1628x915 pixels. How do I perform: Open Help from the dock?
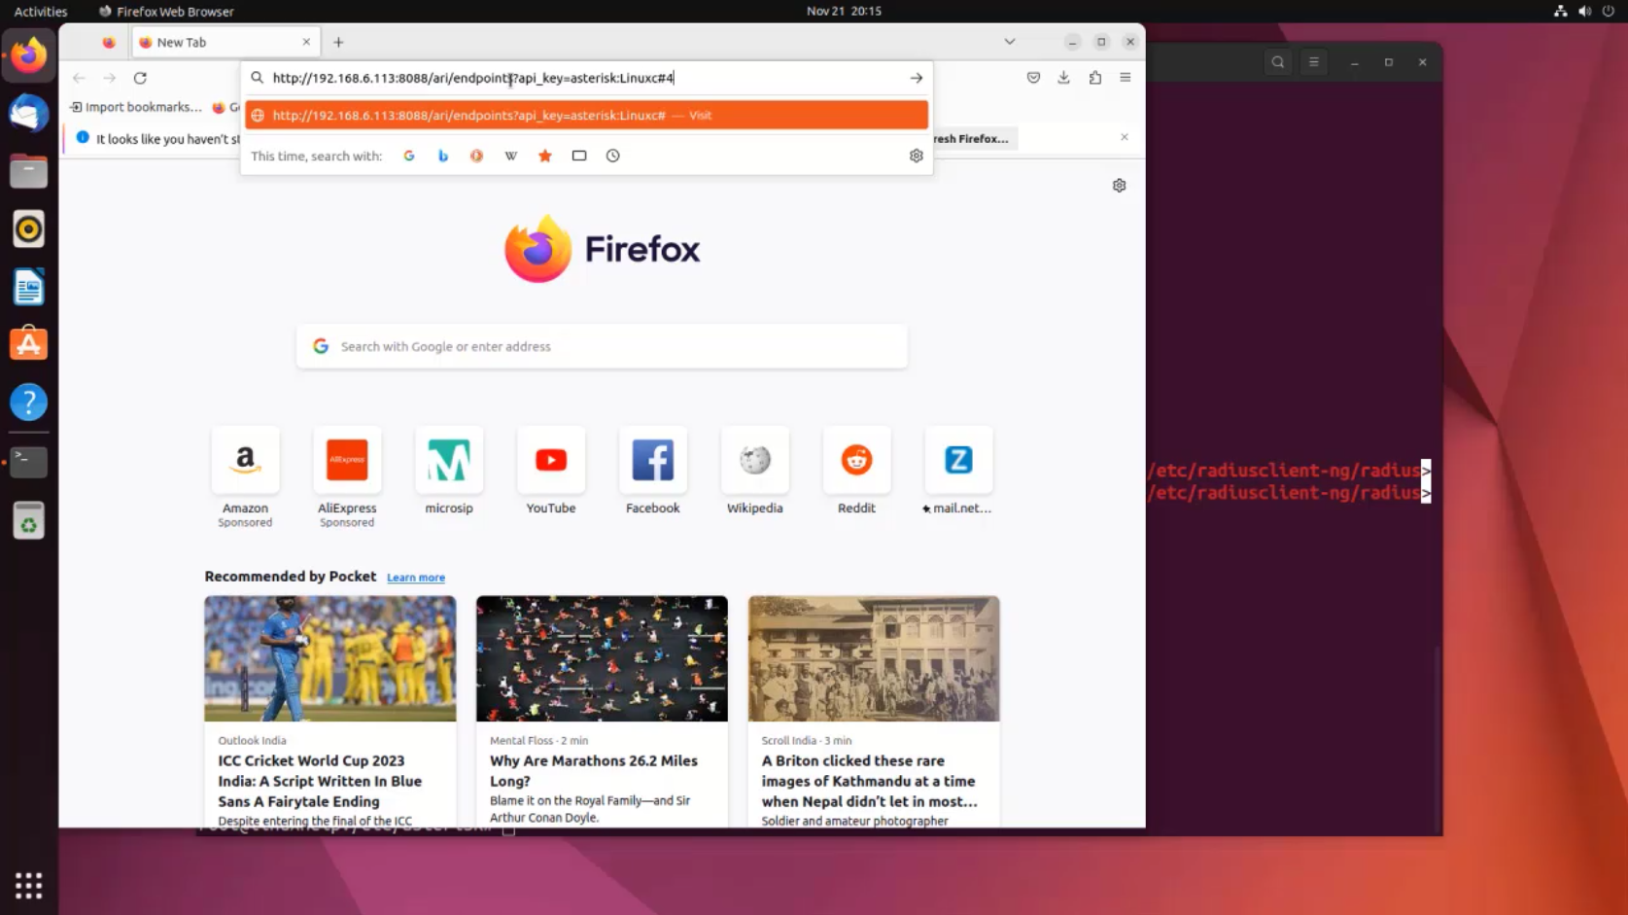tap(28, 403)
